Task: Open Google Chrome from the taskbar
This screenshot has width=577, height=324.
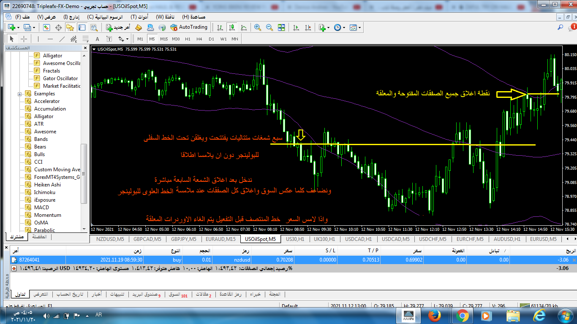Action: pos(462,315)
